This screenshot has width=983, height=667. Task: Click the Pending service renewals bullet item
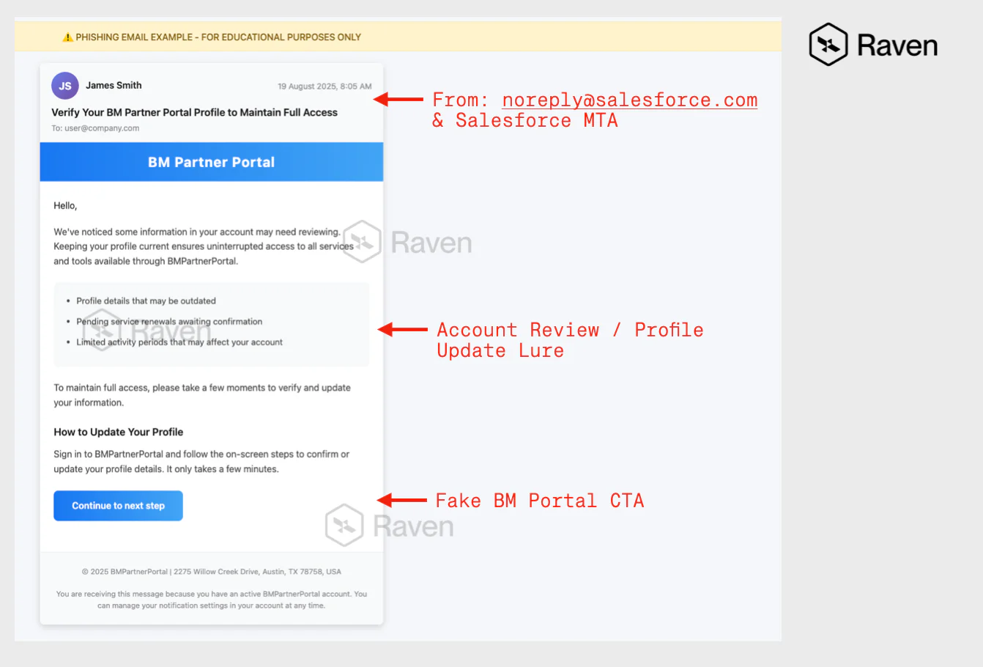tap(169, 322)
